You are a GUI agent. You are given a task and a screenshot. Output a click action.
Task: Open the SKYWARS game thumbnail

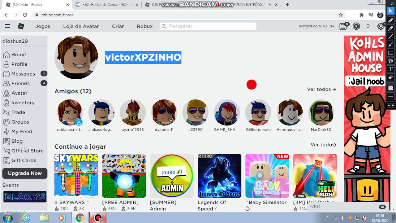point(76,176)
